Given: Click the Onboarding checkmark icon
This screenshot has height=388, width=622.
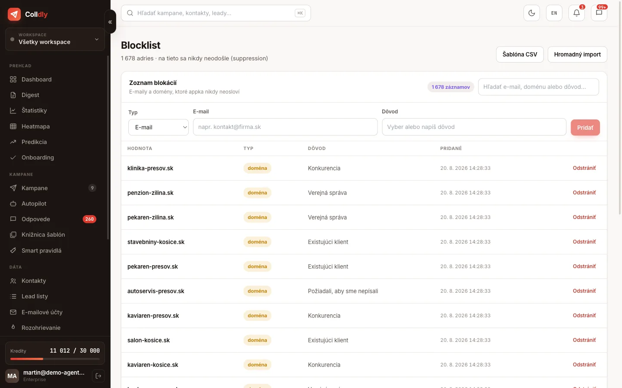Looking at the screenshot, I should click(13, 157).
